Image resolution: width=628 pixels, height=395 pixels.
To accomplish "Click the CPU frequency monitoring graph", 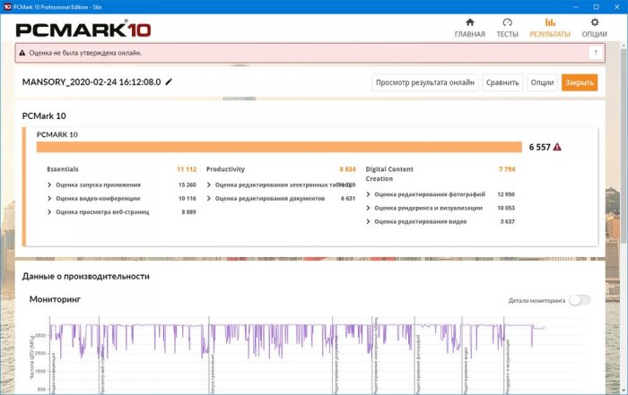I will click(296, 354).
